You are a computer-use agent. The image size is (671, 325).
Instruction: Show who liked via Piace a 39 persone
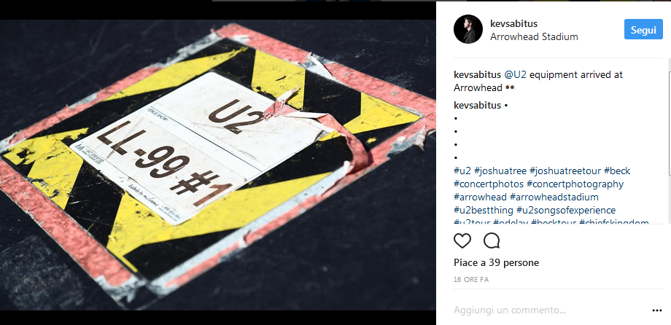(x=496, y=262)
